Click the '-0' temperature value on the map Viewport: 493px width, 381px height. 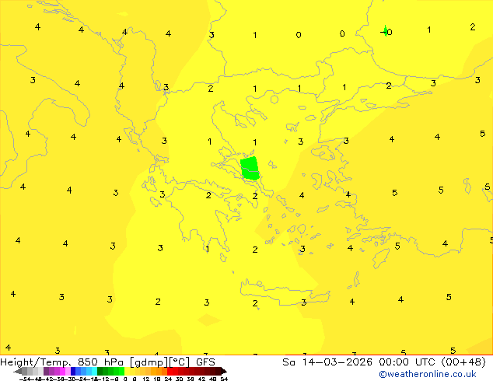point(386,32)
